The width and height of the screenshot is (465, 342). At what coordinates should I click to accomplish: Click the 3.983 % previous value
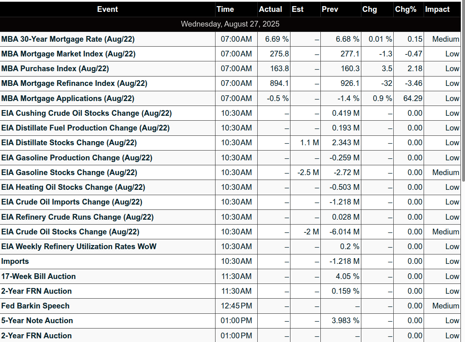tap(345, 321)
